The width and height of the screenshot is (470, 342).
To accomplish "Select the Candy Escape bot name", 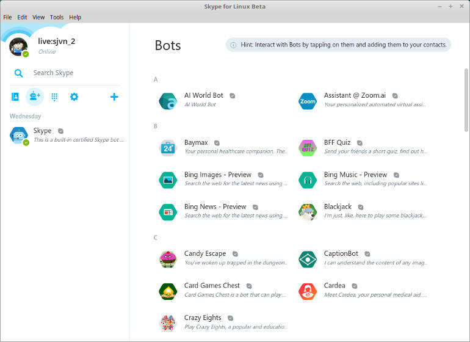I will click(205, 253).
